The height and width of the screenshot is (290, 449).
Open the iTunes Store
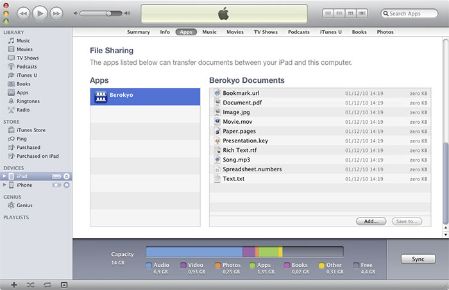point(36,130)
